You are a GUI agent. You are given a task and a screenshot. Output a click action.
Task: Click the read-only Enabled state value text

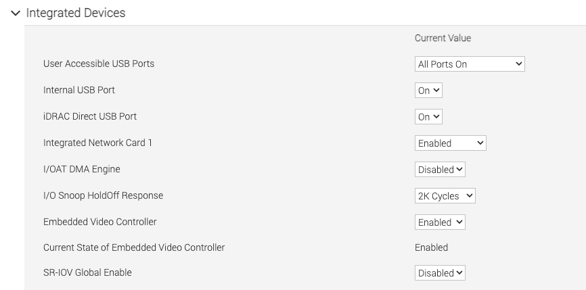coord(431,248)
